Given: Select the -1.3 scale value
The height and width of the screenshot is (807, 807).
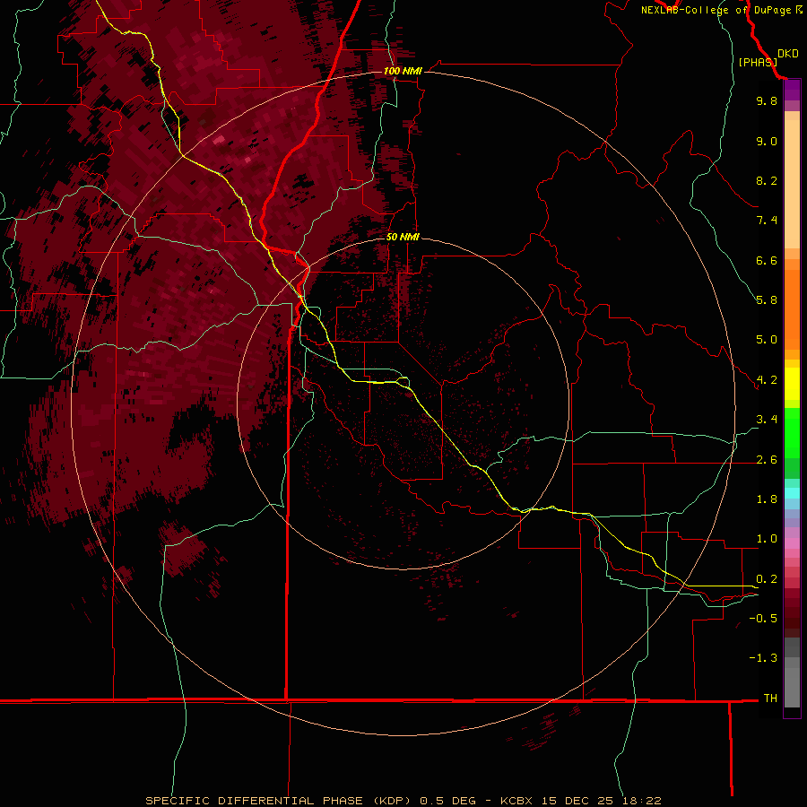Looking at the screenshot, I should coord(763,658).
